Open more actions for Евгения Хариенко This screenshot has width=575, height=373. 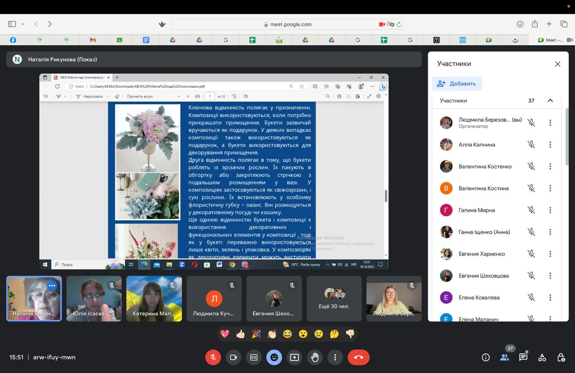click(550, 254)
